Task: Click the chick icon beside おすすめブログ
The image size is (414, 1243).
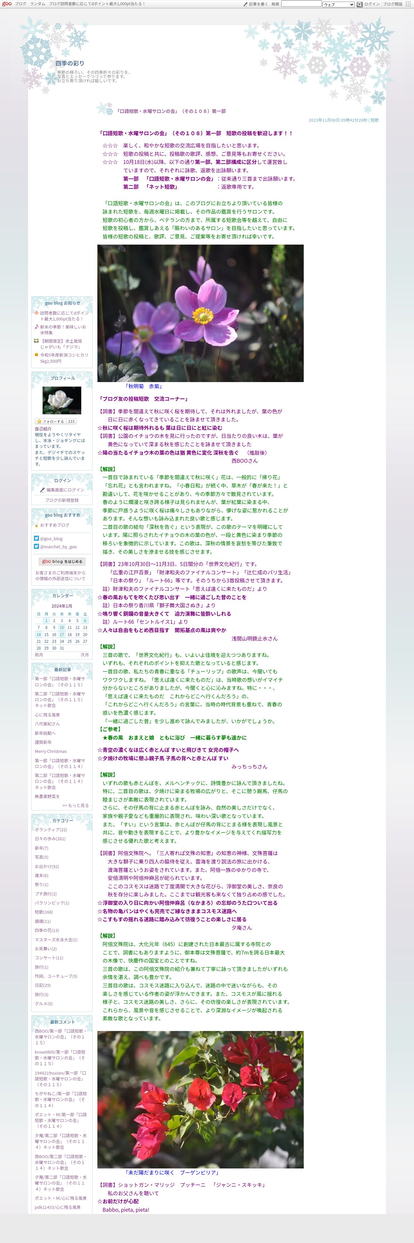Action: point(36,525)
